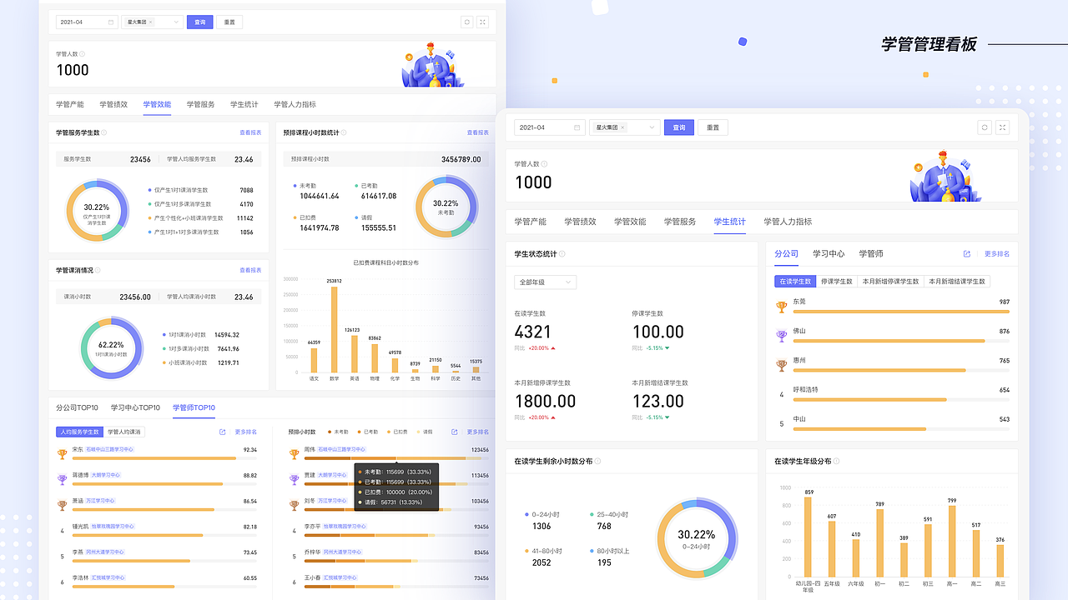This screenshot has width=1068, height=600.
Task: Click the 重置 button on the front dashboard
Action: 713,127
